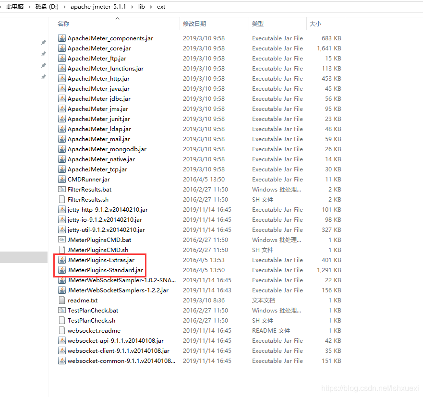
Task: Click the ApacheJMeter_functions.jar file icon
Action: click(62, 69)
